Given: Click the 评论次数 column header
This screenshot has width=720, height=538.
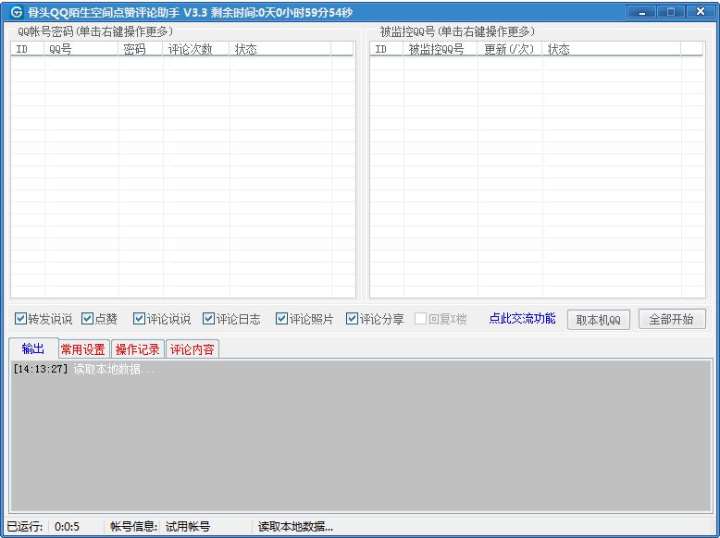Looking at the screenshot, I should 196,49.
